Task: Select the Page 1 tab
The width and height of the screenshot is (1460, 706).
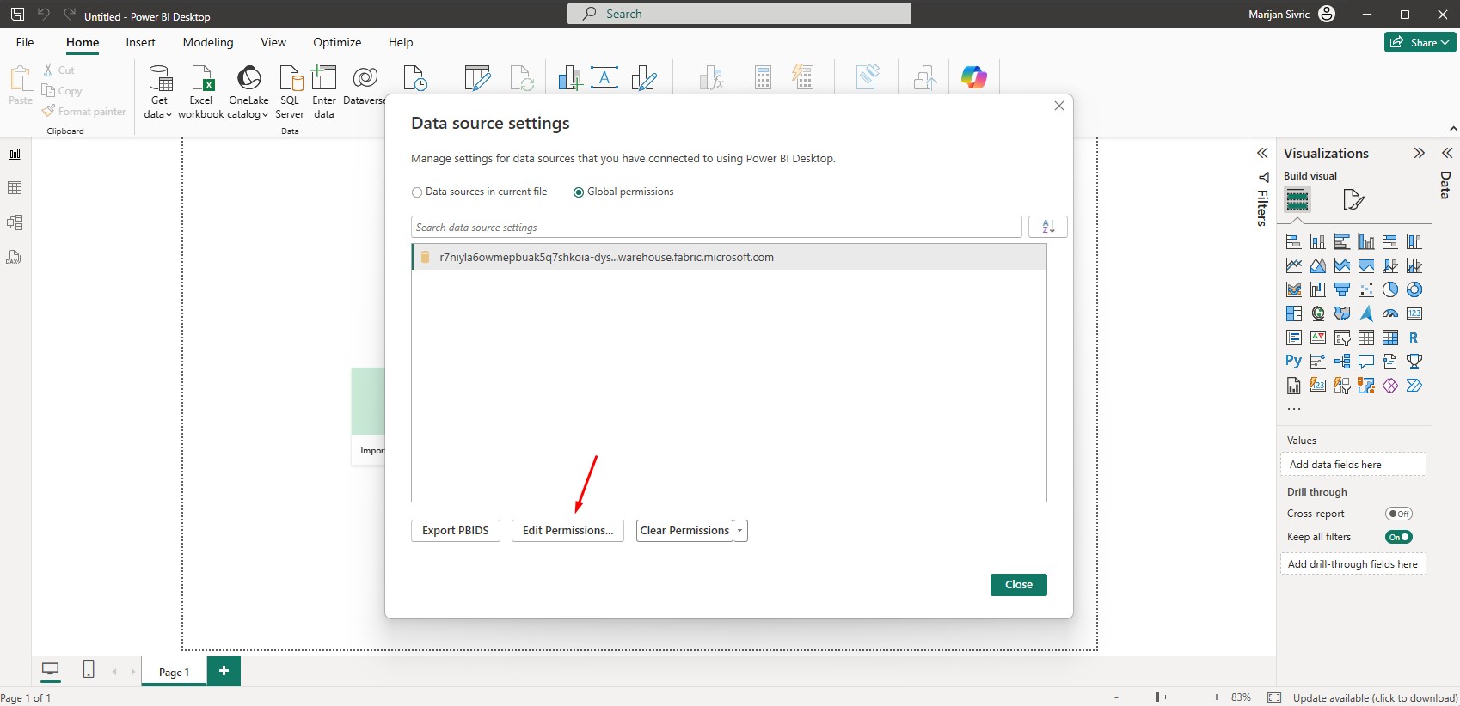Action: pyautogui.click(x=174, y=672)
